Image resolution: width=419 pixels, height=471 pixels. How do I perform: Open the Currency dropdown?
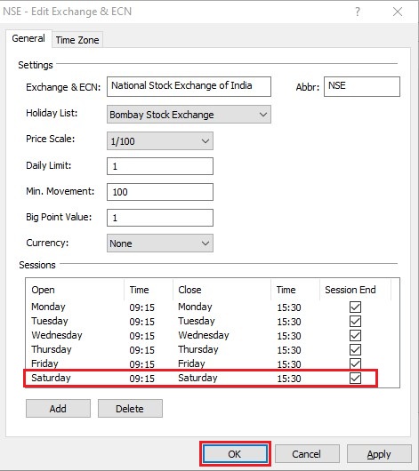pyautogui.click(x=160, y=243)
